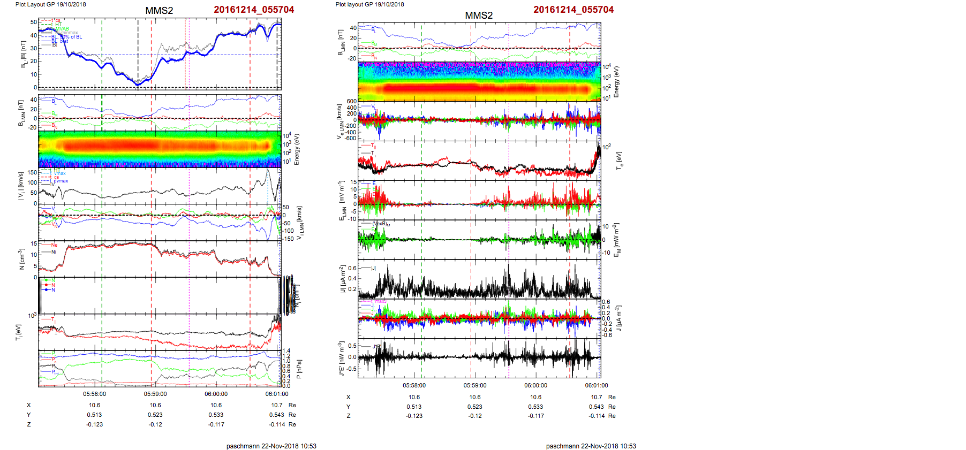The image size is (966, 450).
Task: Click the Z value -0.114 below the J*E' panel
Action: (x=597, y=416)
